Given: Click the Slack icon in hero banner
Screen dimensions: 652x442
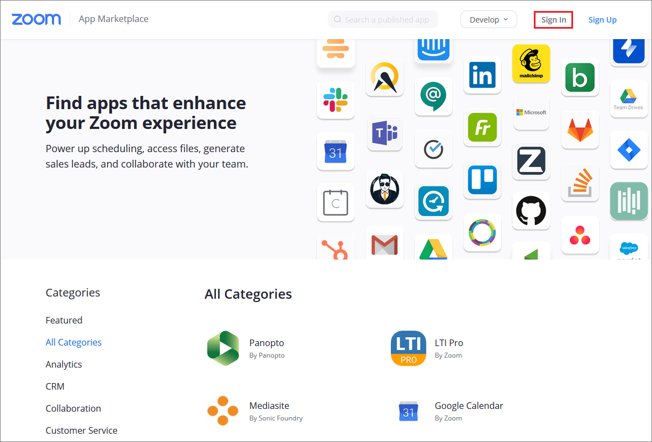Looking at the screenshot, I should point(336,100).
